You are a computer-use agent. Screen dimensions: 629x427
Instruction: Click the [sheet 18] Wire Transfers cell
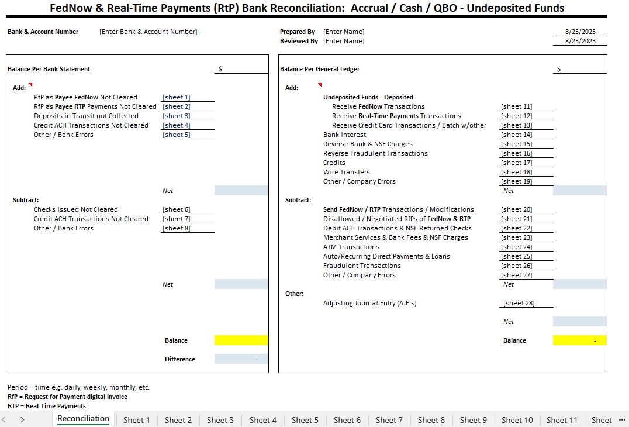tap(526, 172)
